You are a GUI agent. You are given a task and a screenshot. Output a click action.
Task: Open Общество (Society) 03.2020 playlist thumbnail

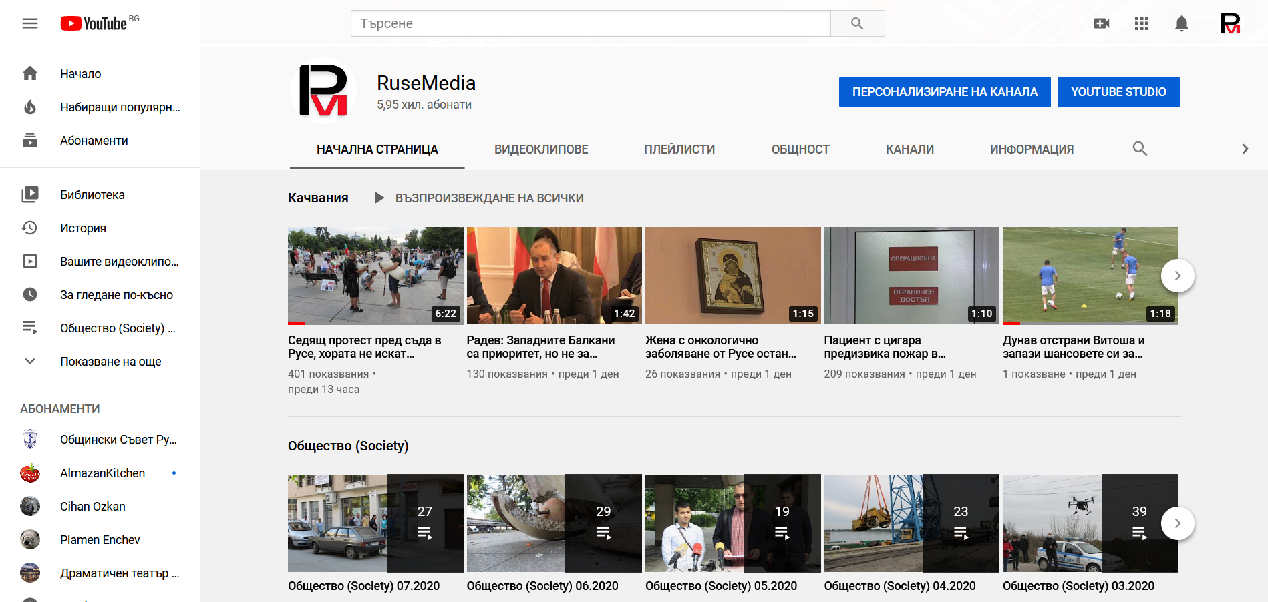tap(1090, 523)
